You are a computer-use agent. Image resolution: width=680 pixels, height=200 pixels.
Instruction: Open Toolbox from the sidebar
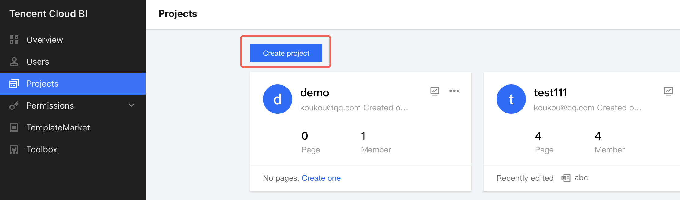(42, 149)
